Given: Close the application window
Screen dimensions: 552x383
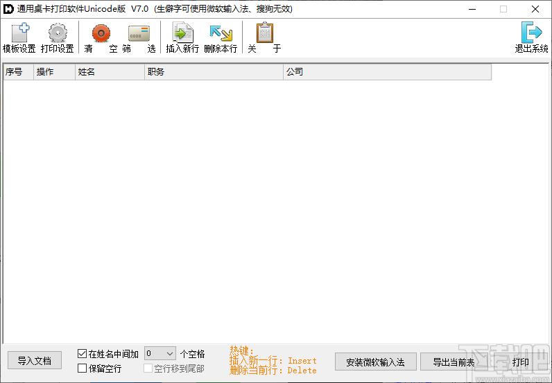Looking at the screenshot, I should 535,9.
